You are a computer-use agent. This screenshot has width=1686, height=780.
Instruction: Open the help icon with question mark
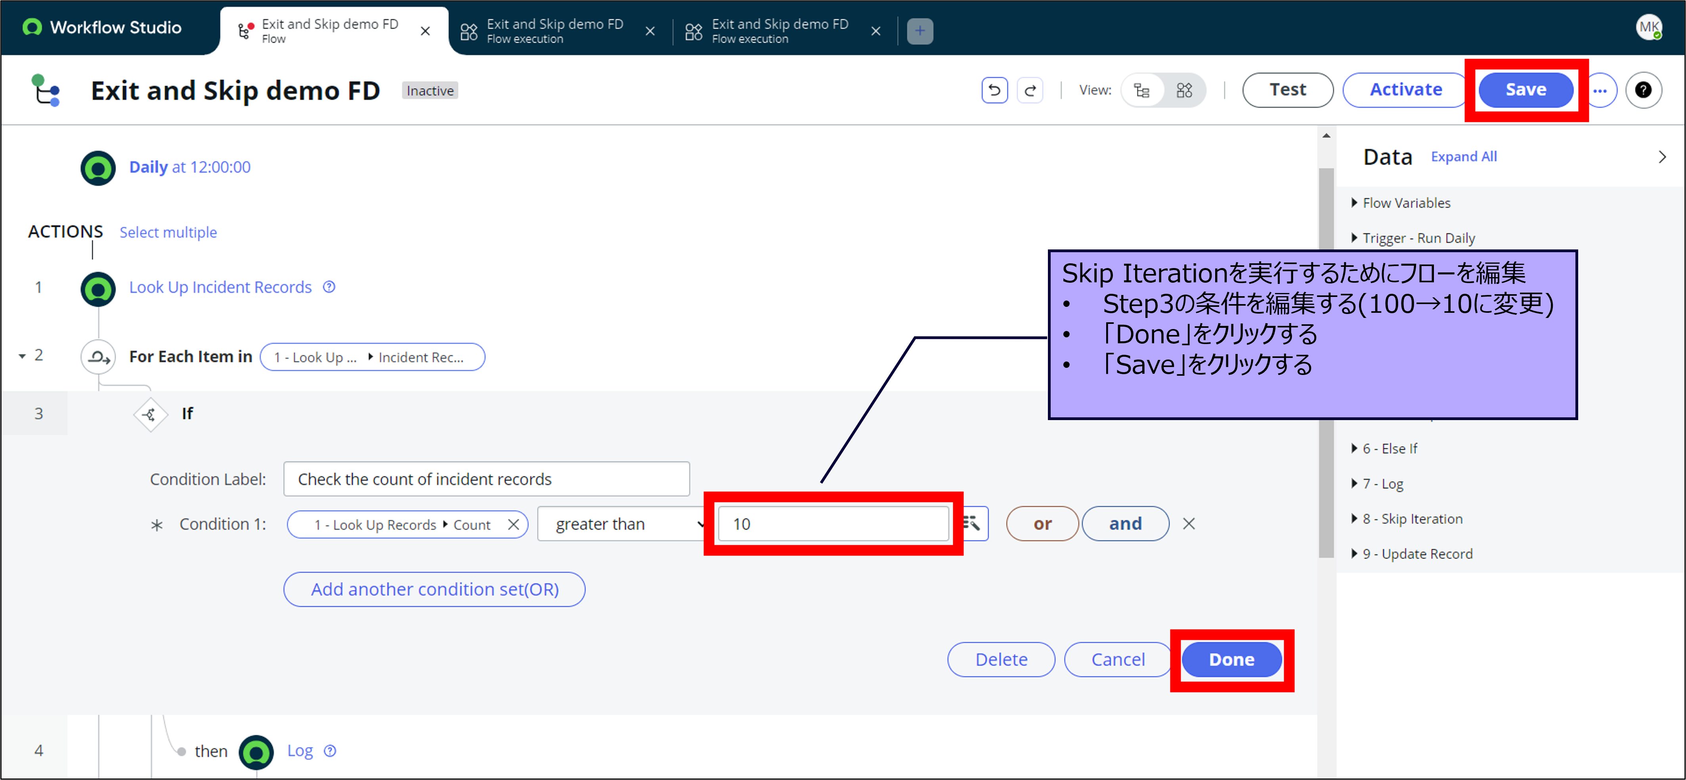click(1644, 89)
